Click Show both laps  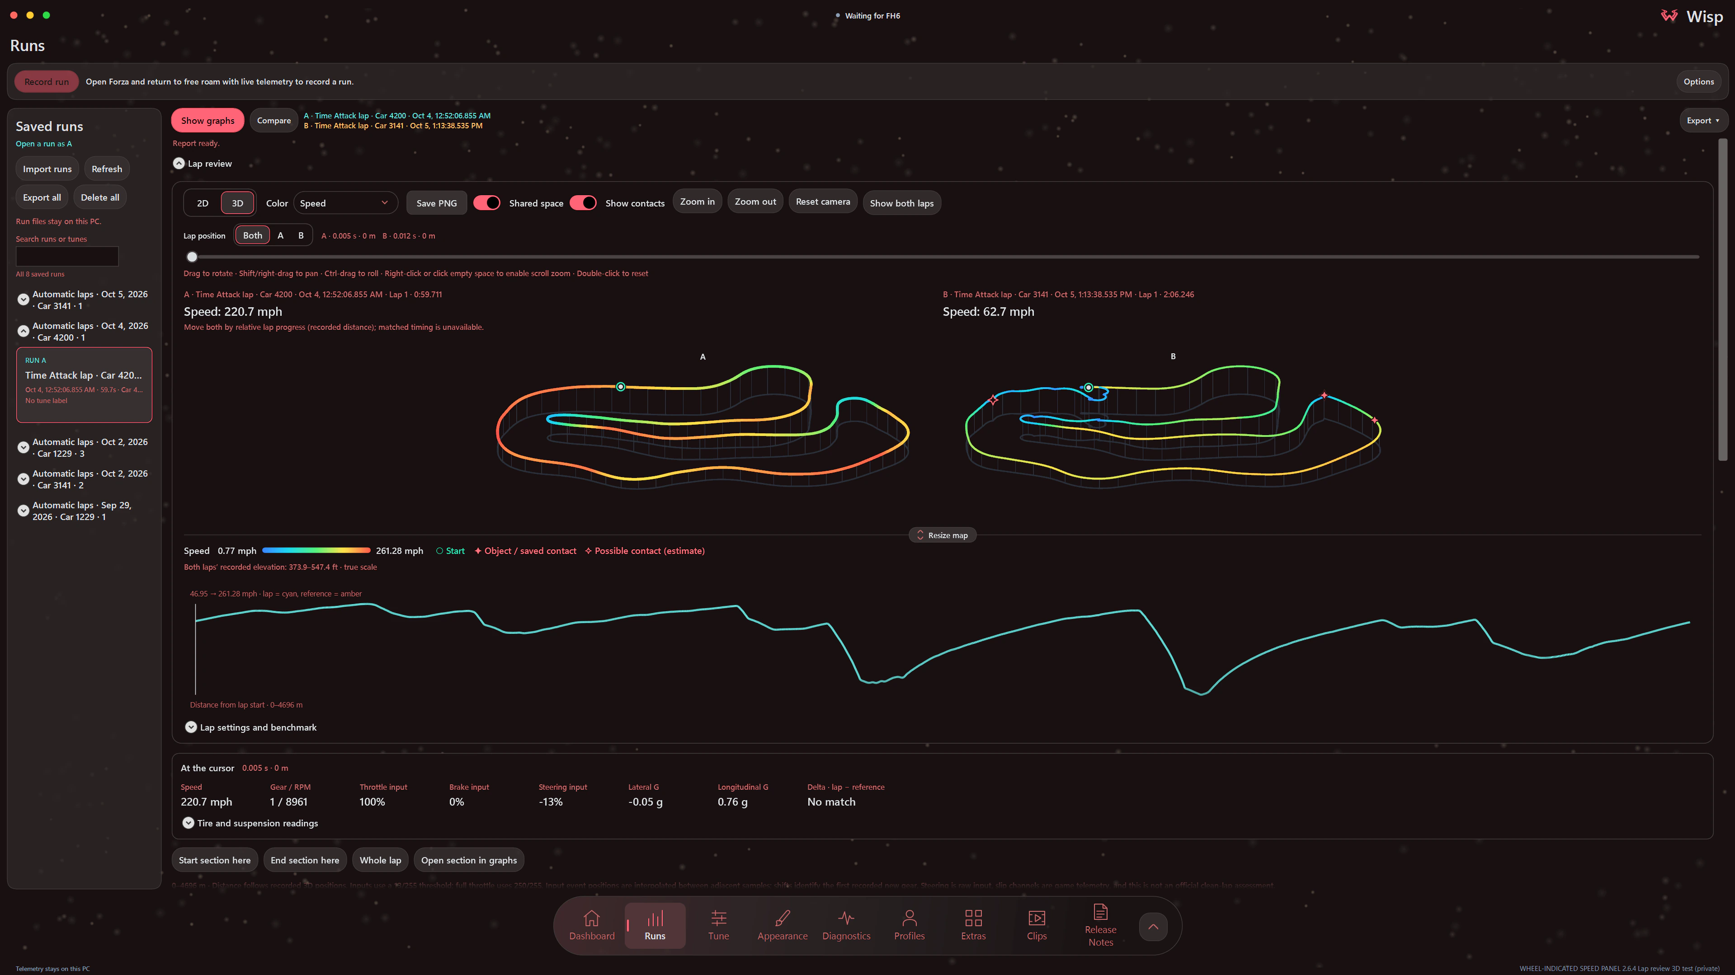pos(901,203)
